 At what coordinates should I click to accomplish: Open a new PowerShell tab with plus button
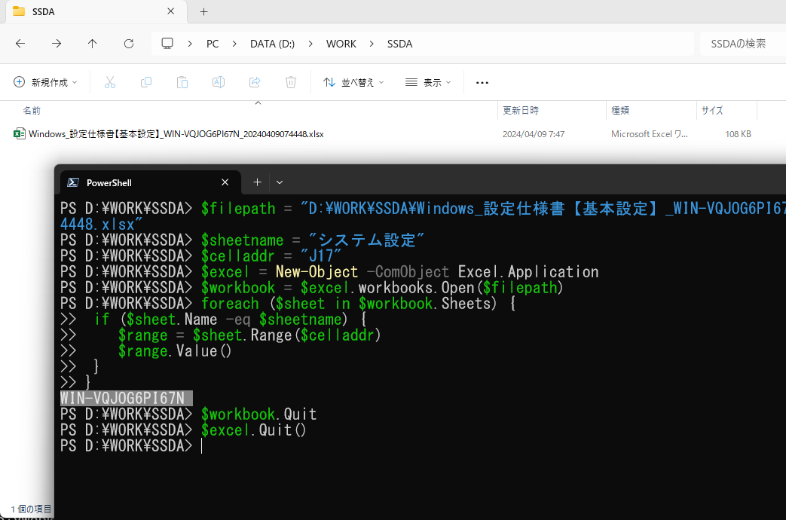coord(256,182)
